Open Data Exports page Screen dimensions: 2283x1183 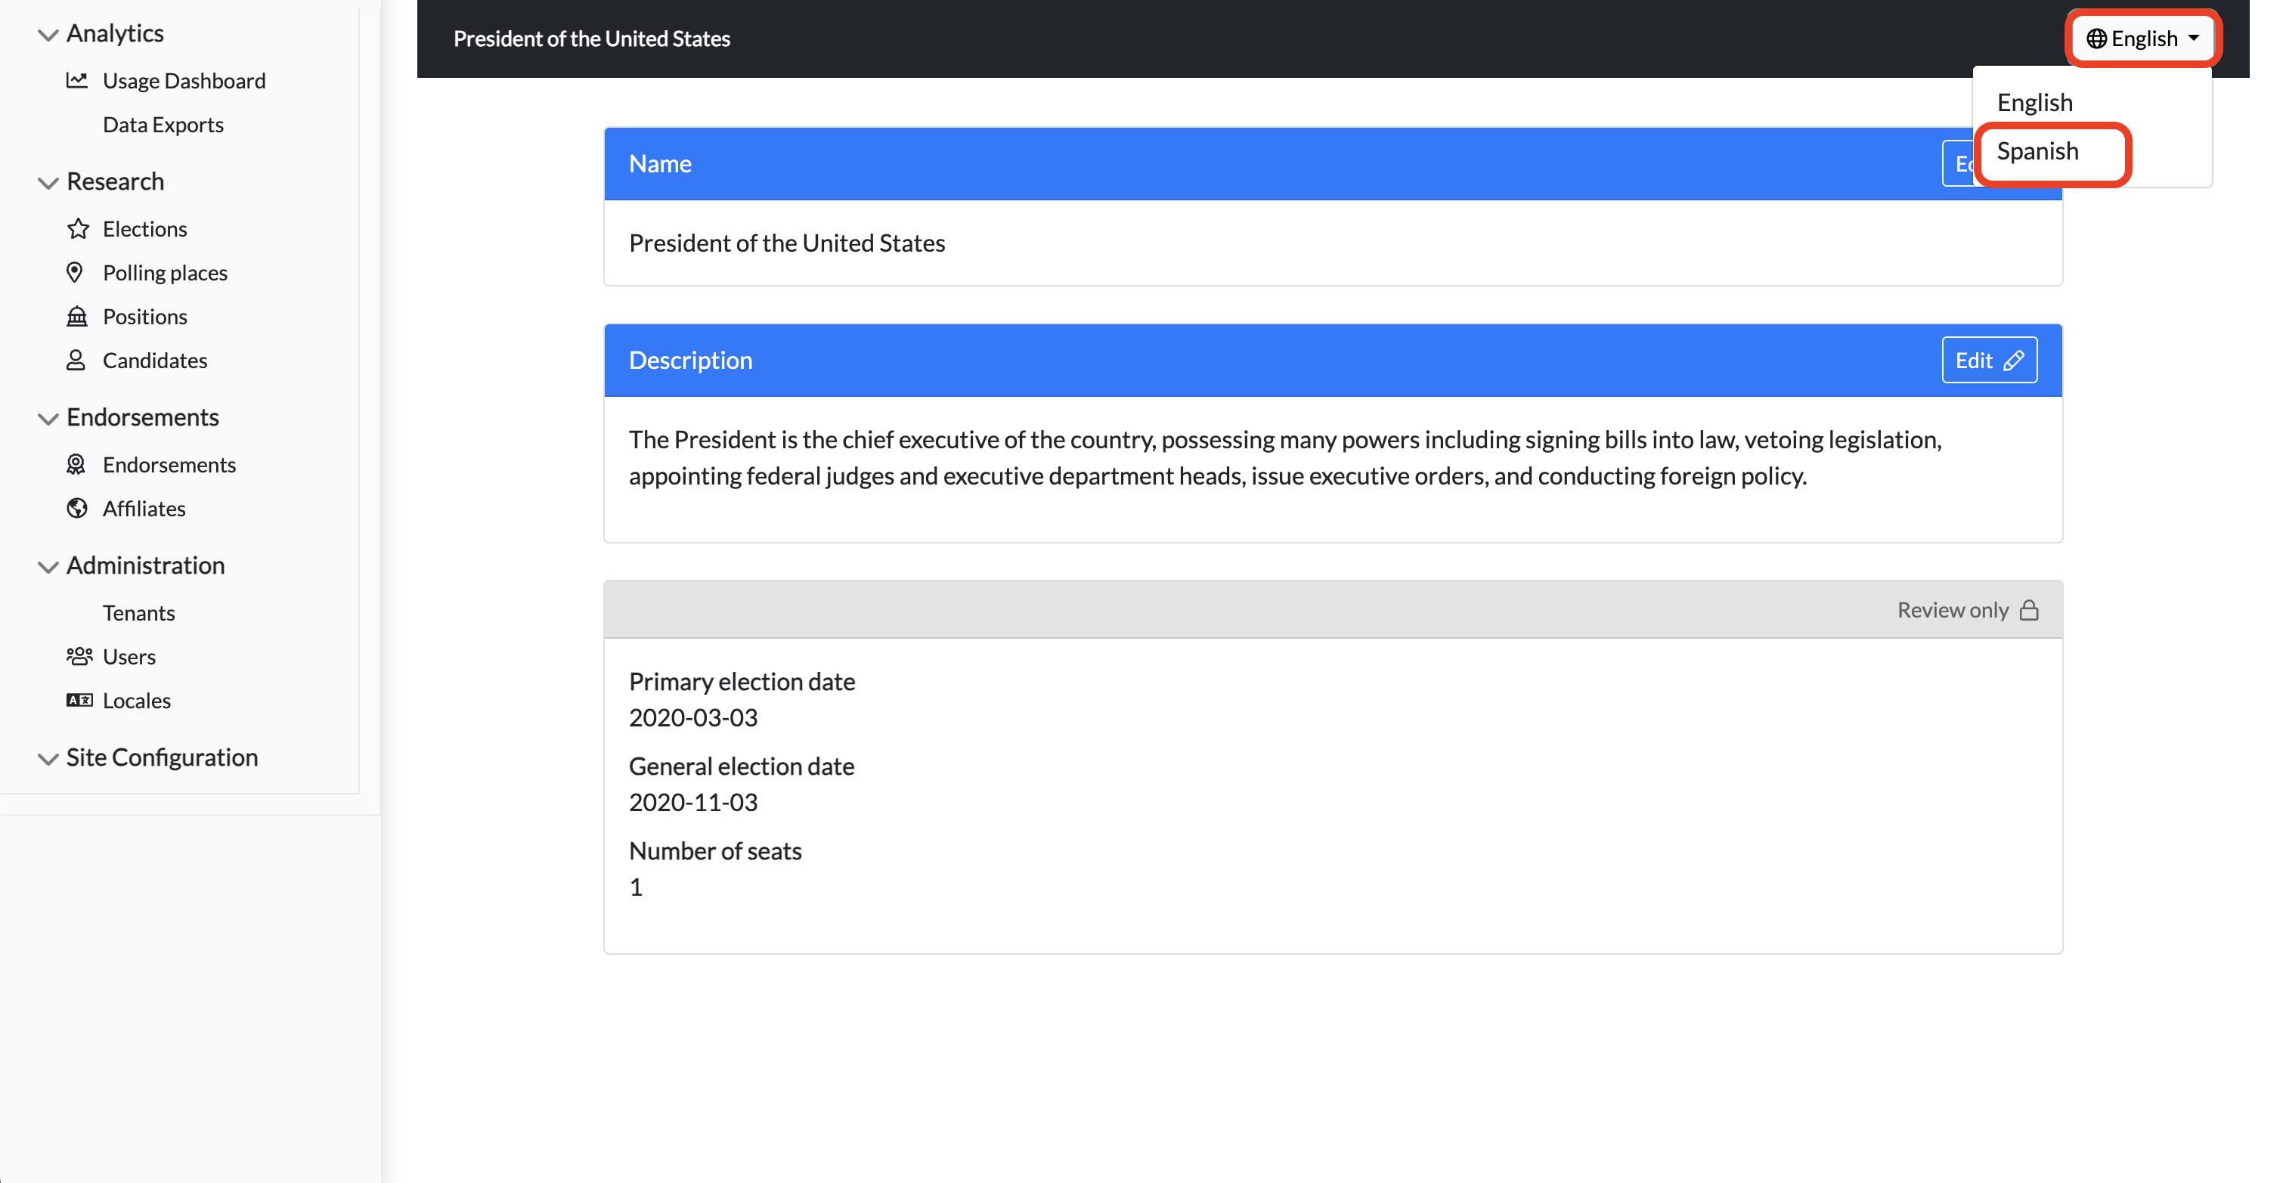tap(163, 124)
